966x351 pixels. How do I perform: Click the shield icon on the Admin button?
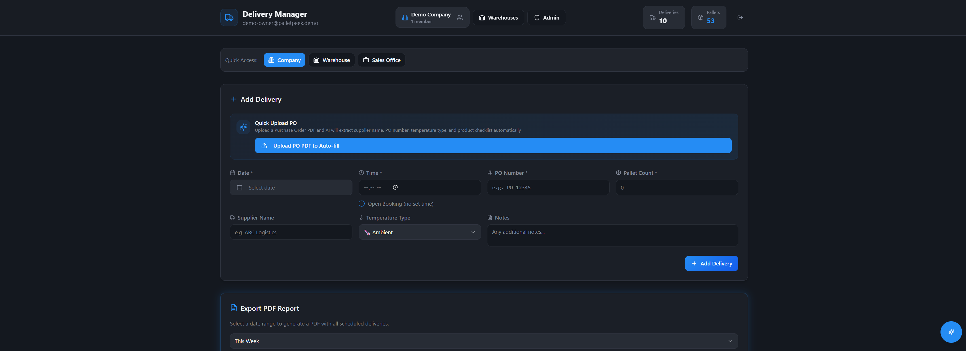tap(537, 17)
